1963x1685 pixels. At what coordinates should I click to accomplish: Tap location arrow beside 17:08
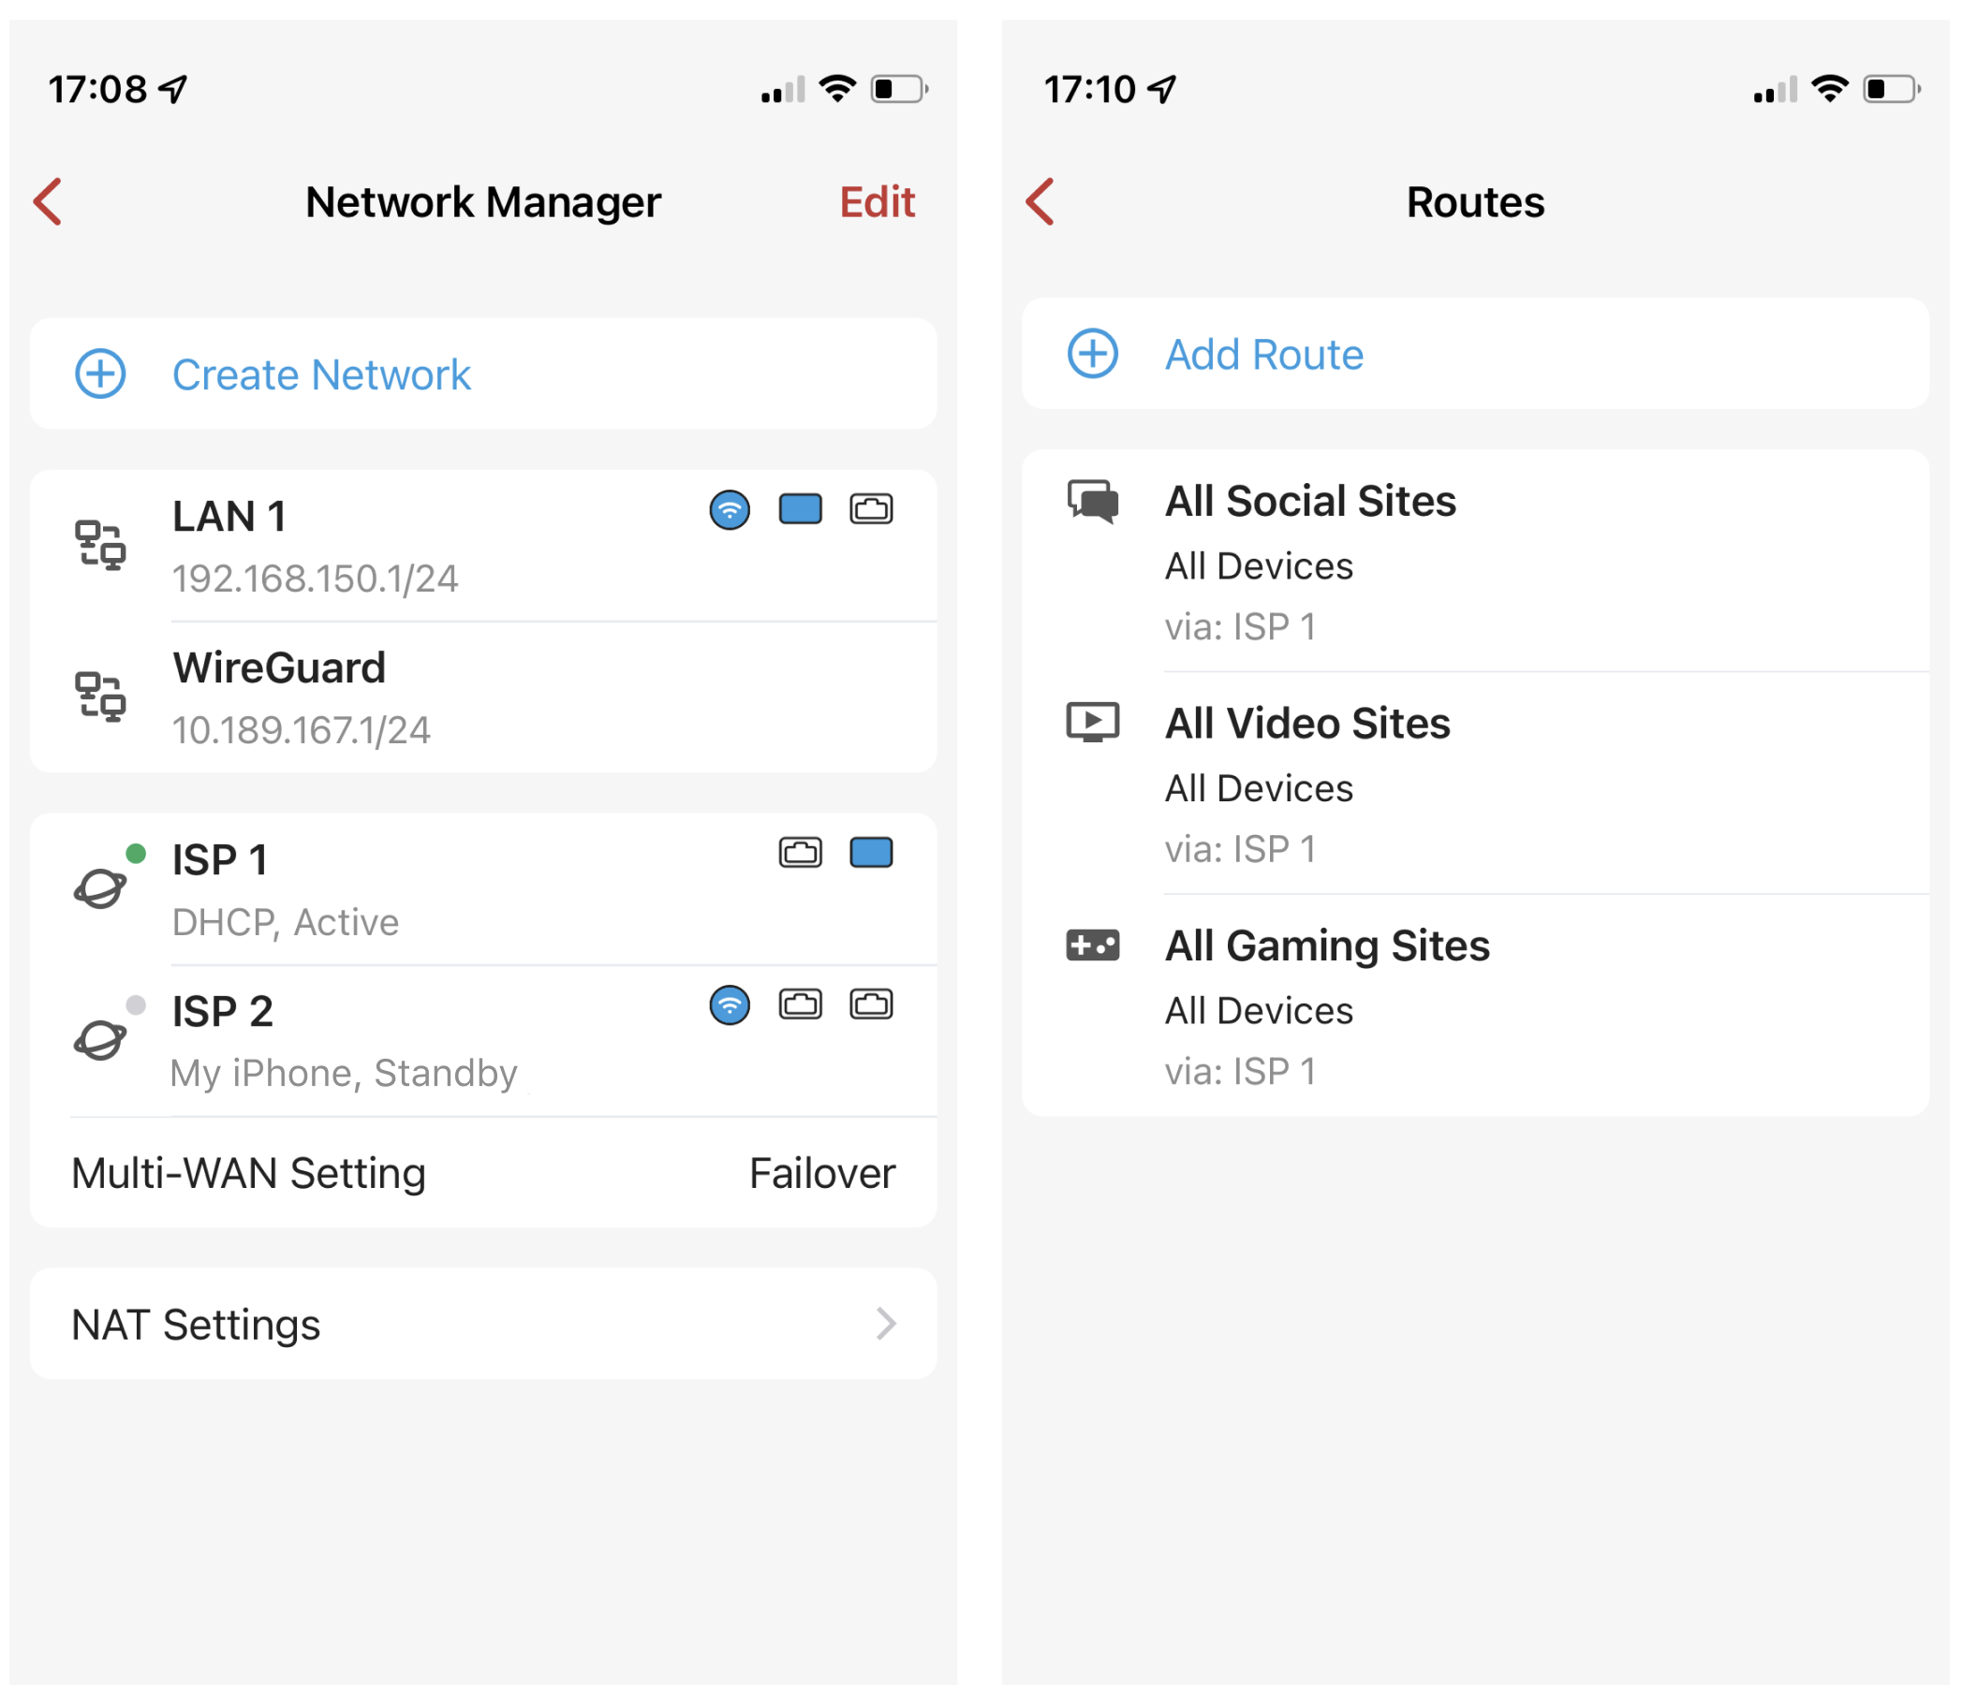pyautogui.click(x=173, y=89)
